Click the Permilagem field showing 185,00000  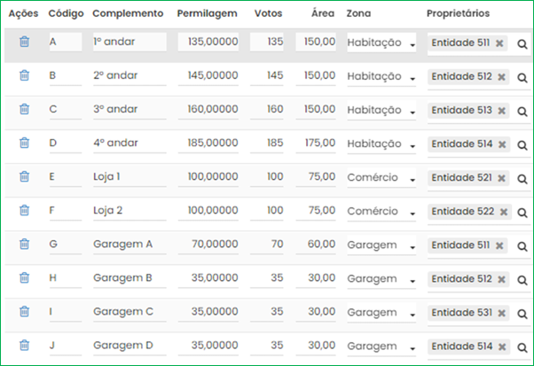[x=208, y=143]
